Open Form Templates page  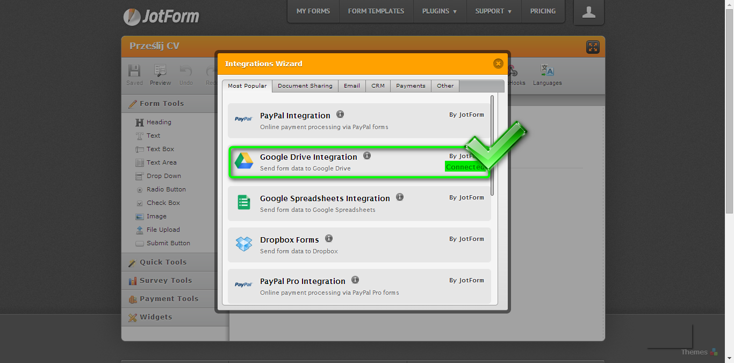click(x=376, y=11)
